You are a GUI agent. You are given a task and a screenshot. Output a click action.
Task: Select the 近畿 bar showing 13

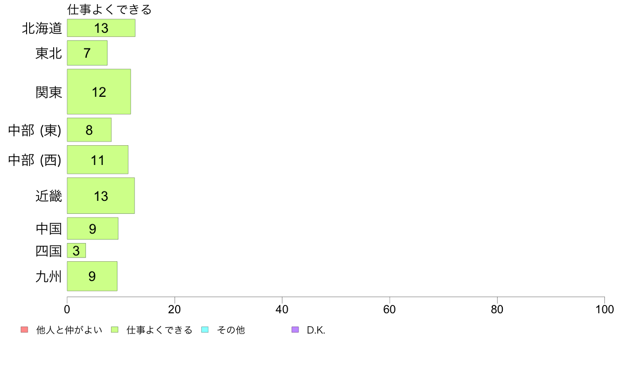[x=101, y=196]
